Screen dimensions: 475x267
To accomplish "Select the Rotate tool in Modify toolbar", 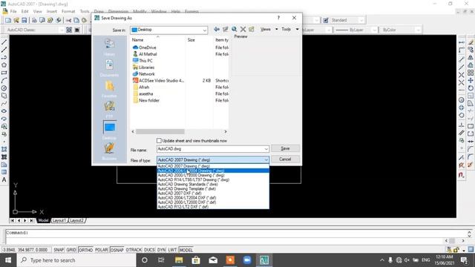I will coord(470,88).
